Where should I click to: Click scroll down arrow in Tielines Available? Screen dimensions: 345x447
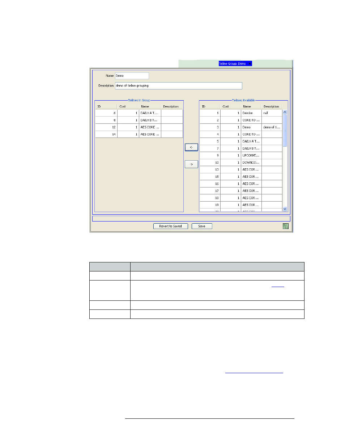285,209
